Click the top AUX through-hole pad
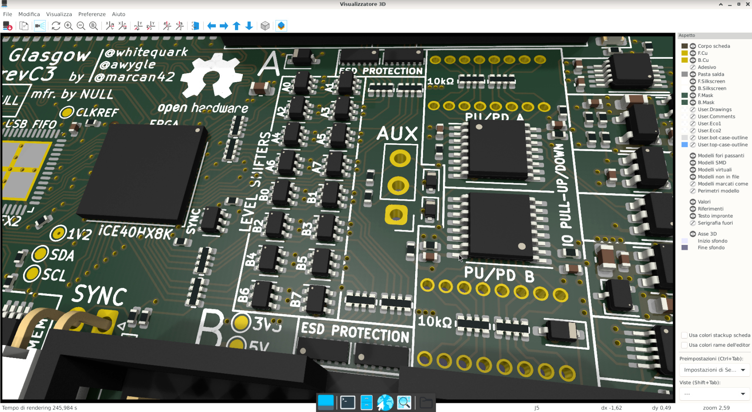752x412 pixels. point(399,159)
